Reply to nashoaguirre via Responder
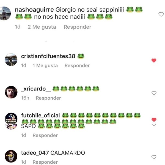The width and height of the screenshot is (165, 165). tap(78, 27)
